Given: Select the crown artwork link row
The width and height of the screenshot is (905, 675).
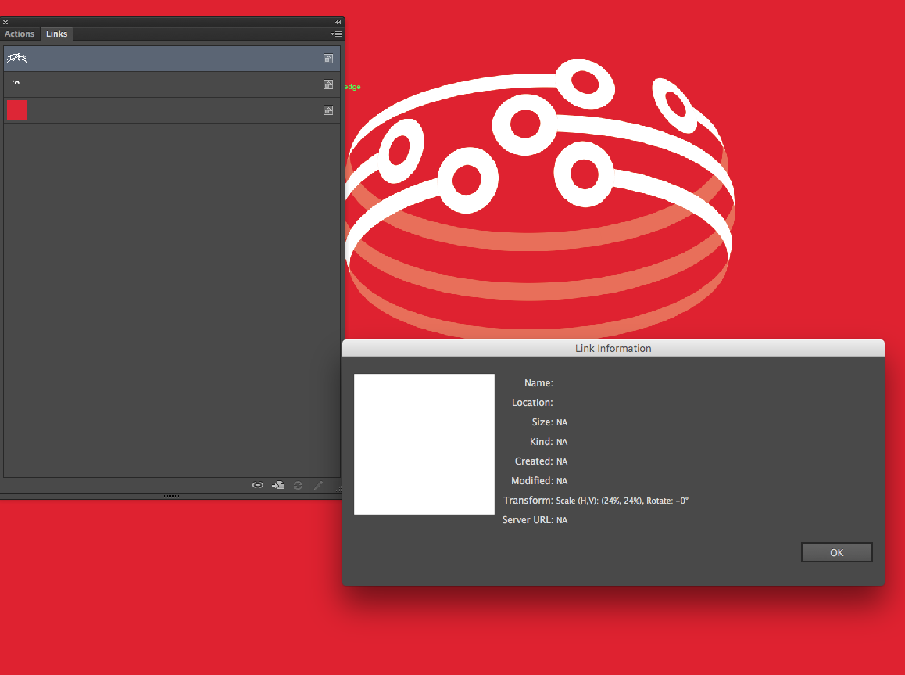Looking at the screenshot, I should point(171,59).
